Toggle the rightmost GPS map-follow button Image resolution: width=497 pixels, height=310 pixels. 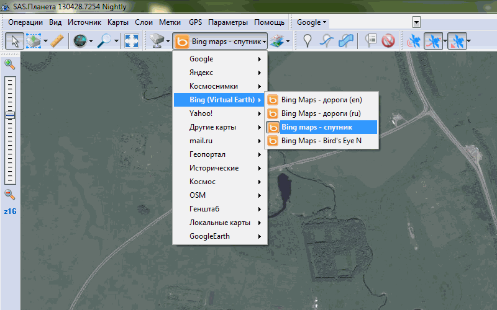(x=457, y=42)
